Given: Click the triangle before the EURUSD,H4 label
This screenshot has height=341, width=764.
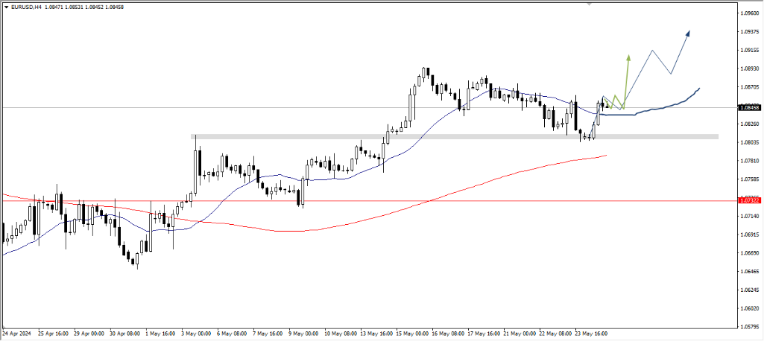Looking at the screenshot, I should pos(5,6).
